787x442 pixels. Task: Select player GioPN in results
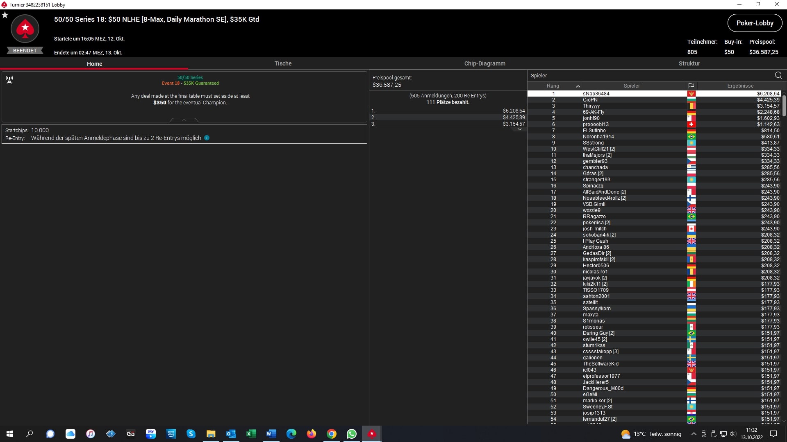tap(590, 100)
